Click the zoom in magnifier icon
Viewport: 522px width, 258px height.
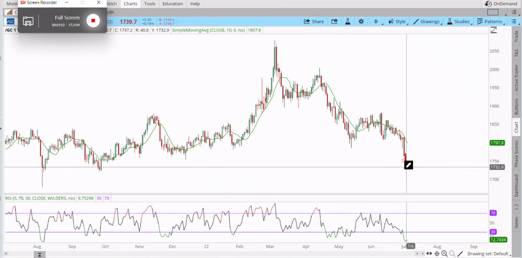tap(444, 254)
